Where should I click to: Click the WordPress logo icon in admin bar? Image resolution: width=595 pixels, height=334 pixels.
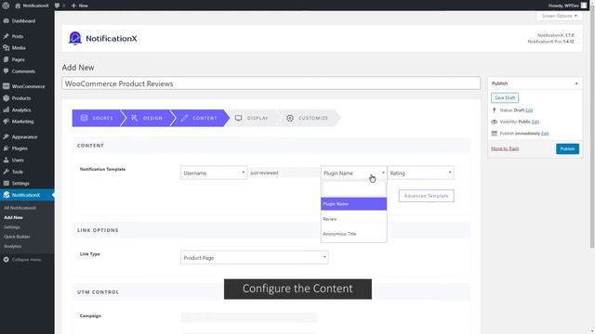6,6
